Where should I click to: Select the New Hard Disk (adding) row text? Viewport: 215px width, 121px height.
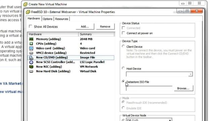pyautogui.click(x=53, y=71)
